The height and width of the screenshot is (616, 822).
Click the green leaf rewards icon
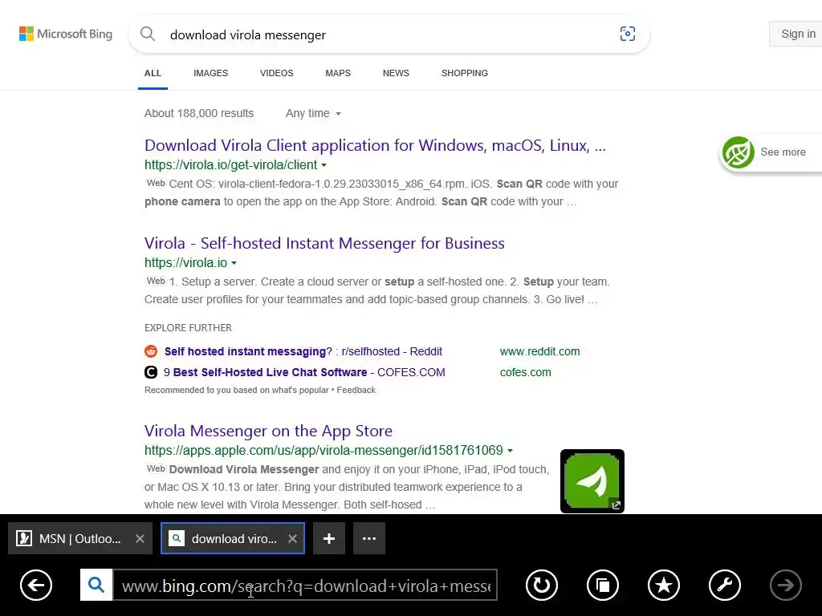[739, 152]
